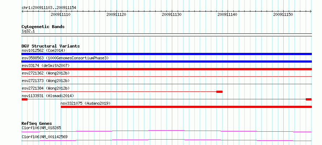Open variant esv33174 (deSmith2007) label
The height and width of the screenshot is (145, 322).
46,65
